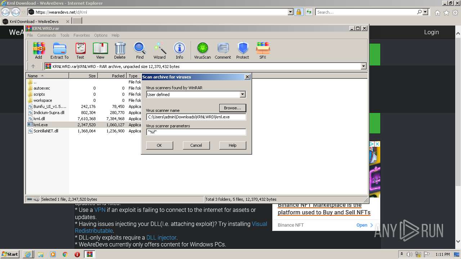Screen dimensions: 461x259
Task: Expand virus scanners dropdown
Action: (x=243, y=94)
